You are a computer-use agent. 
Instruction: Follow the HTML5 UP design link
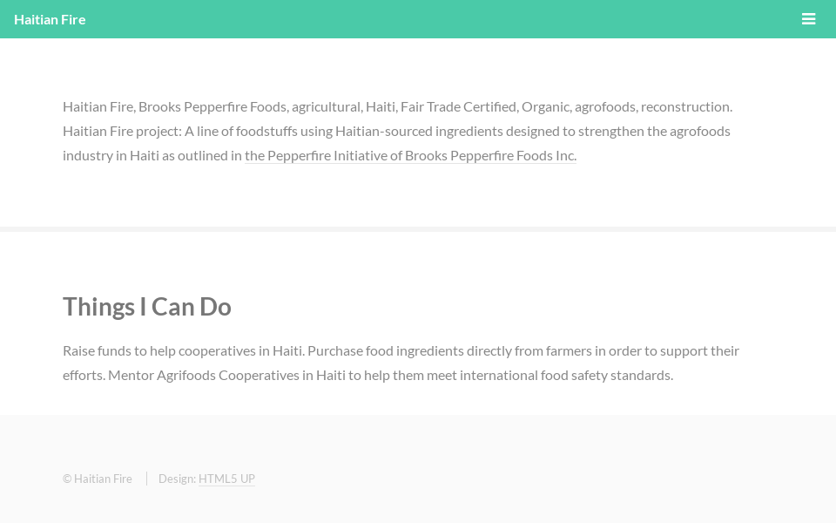tap(226, 479)
